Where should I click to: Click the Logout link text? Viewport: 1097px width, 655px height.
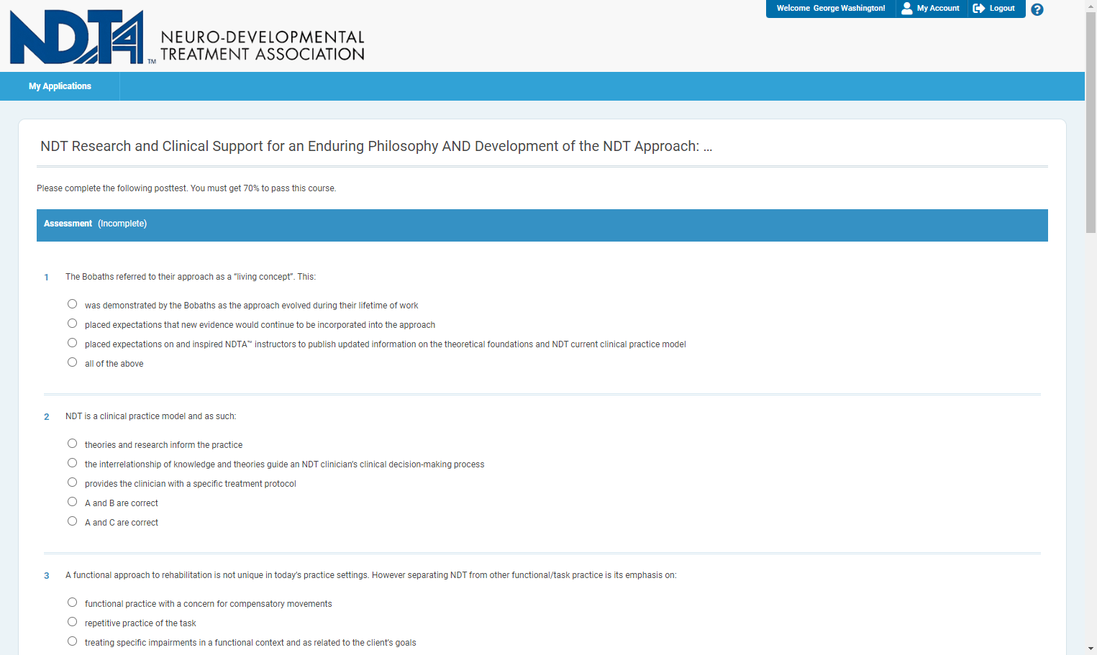[1002, 9]
